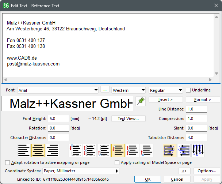Set right-to-left text flow direction
222x184 pixels.
(x=184, y=150)
